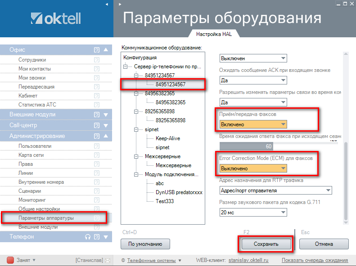
Task: Collapse the Офис section with its arrow
Action: click(106, 50)
